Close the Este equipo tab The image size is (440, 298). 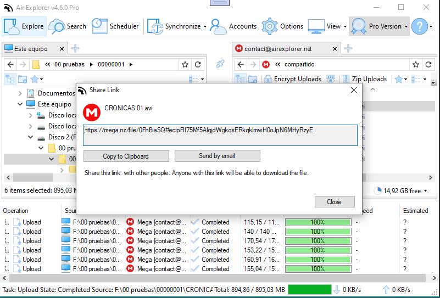point(62,49)
